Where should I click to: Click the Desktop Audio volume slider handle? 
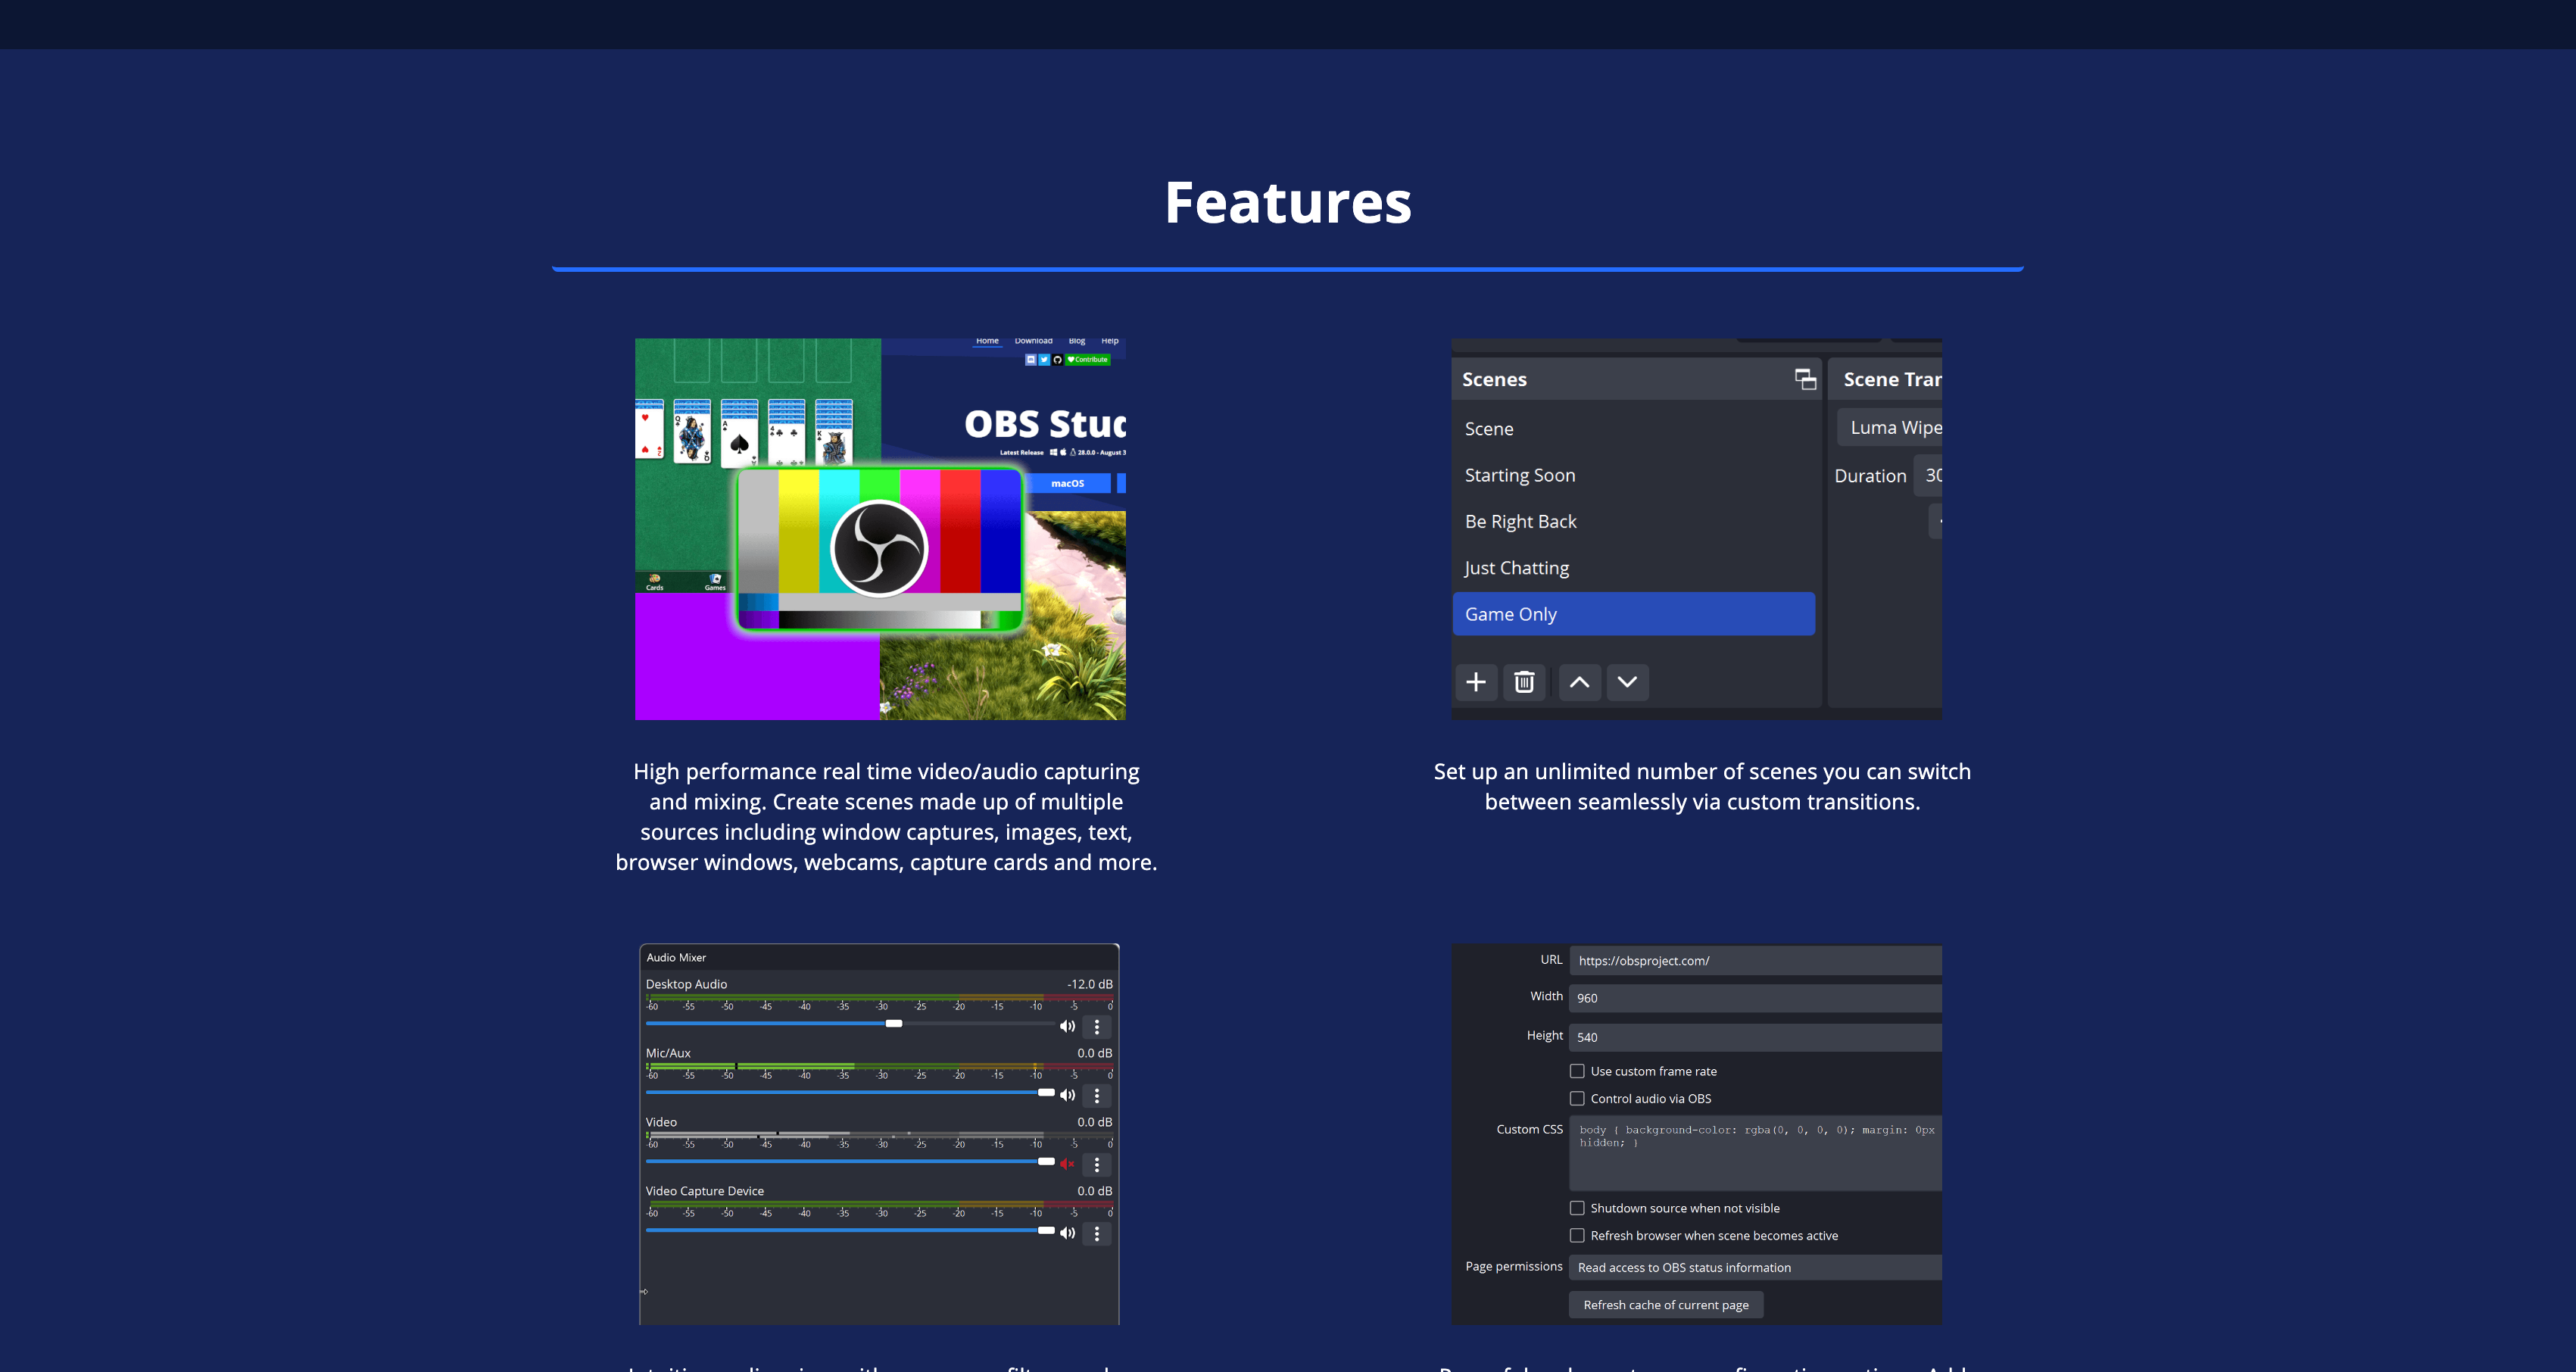pos(894,1023)
